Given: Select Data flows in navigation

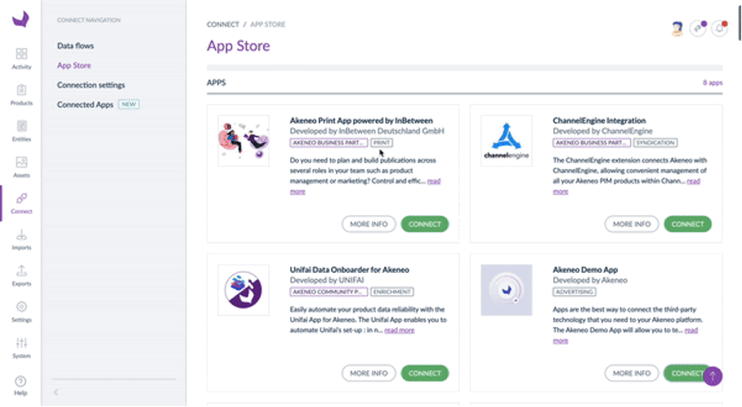Looking at the screenshot, I should point(75,46).
